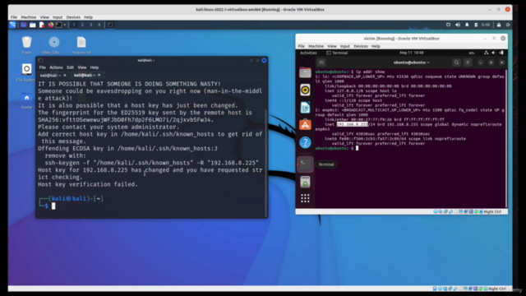Click Terminal app menu in Ubuntu top bar
This screenshot has width=526, height=296.
coord(337,53)
